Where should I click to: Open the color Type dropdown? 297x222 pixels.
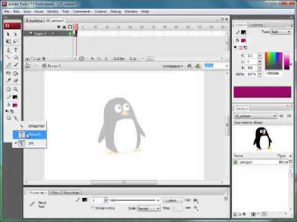(x=281, y=32)
